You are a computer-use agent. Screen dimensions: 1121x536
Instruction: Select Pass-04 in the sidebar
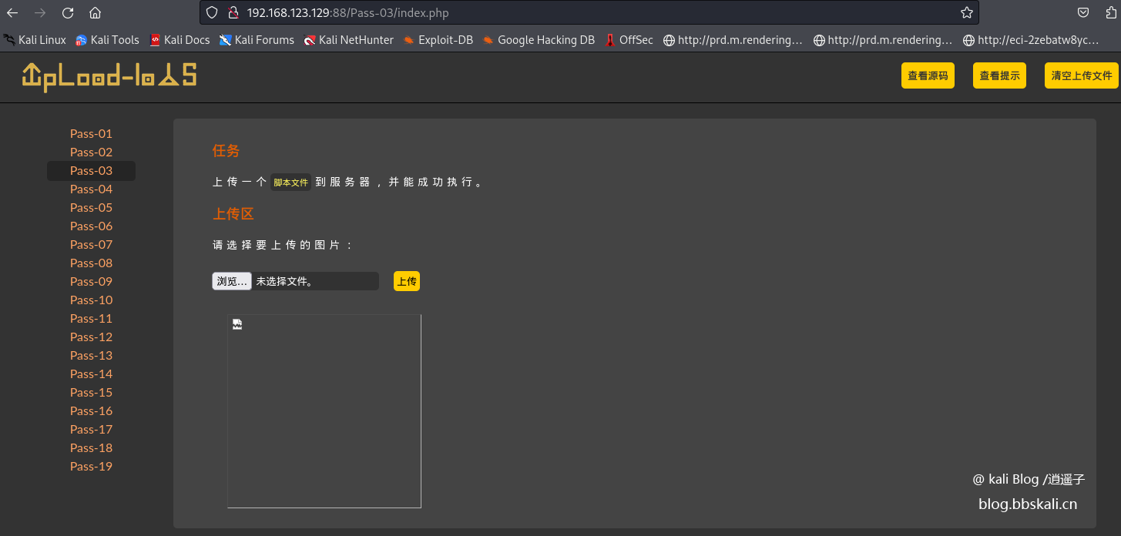coord(91,189)
